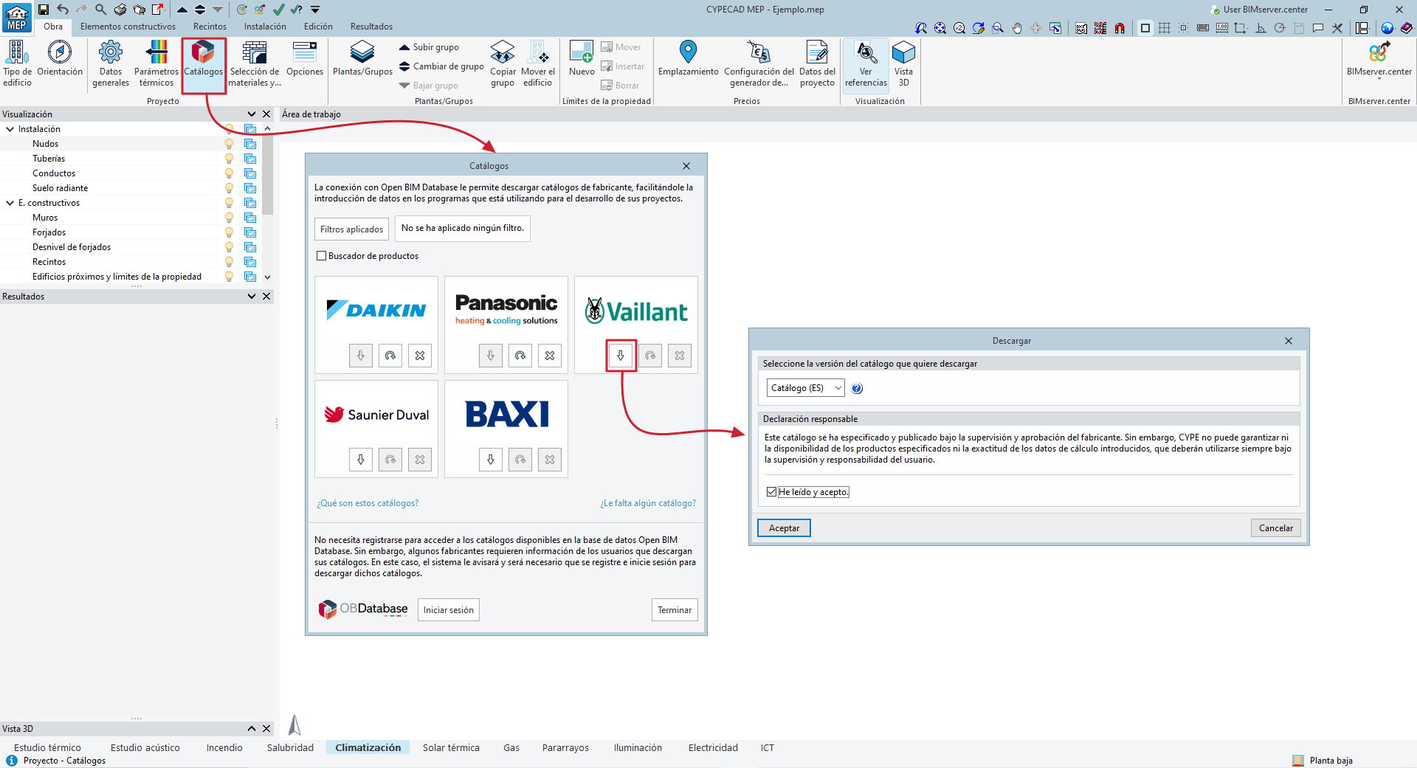Switch to Instalación ribbon tab
Screen dimensions: 1417x768
coord(265,27)
